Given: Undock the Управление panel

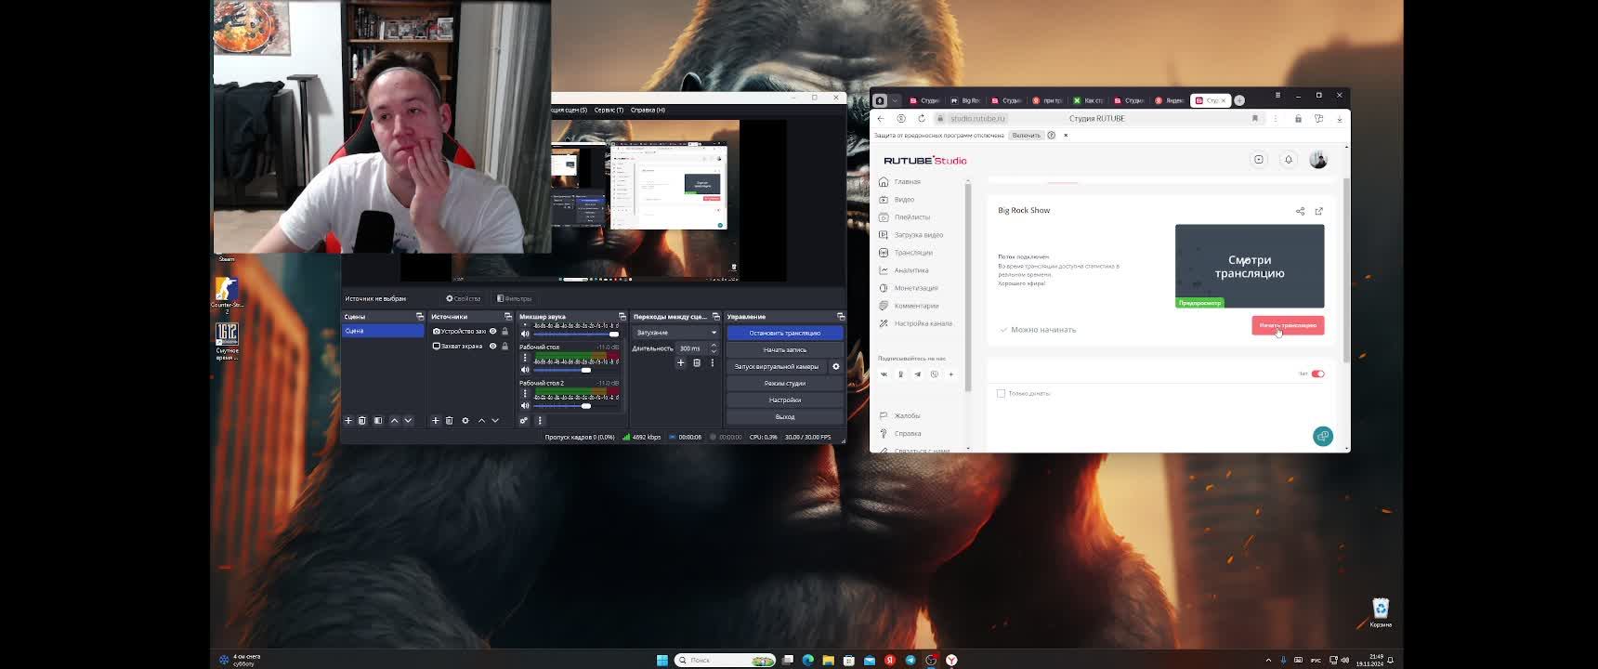Looking at the screenshot, I should tap(841, 316).
